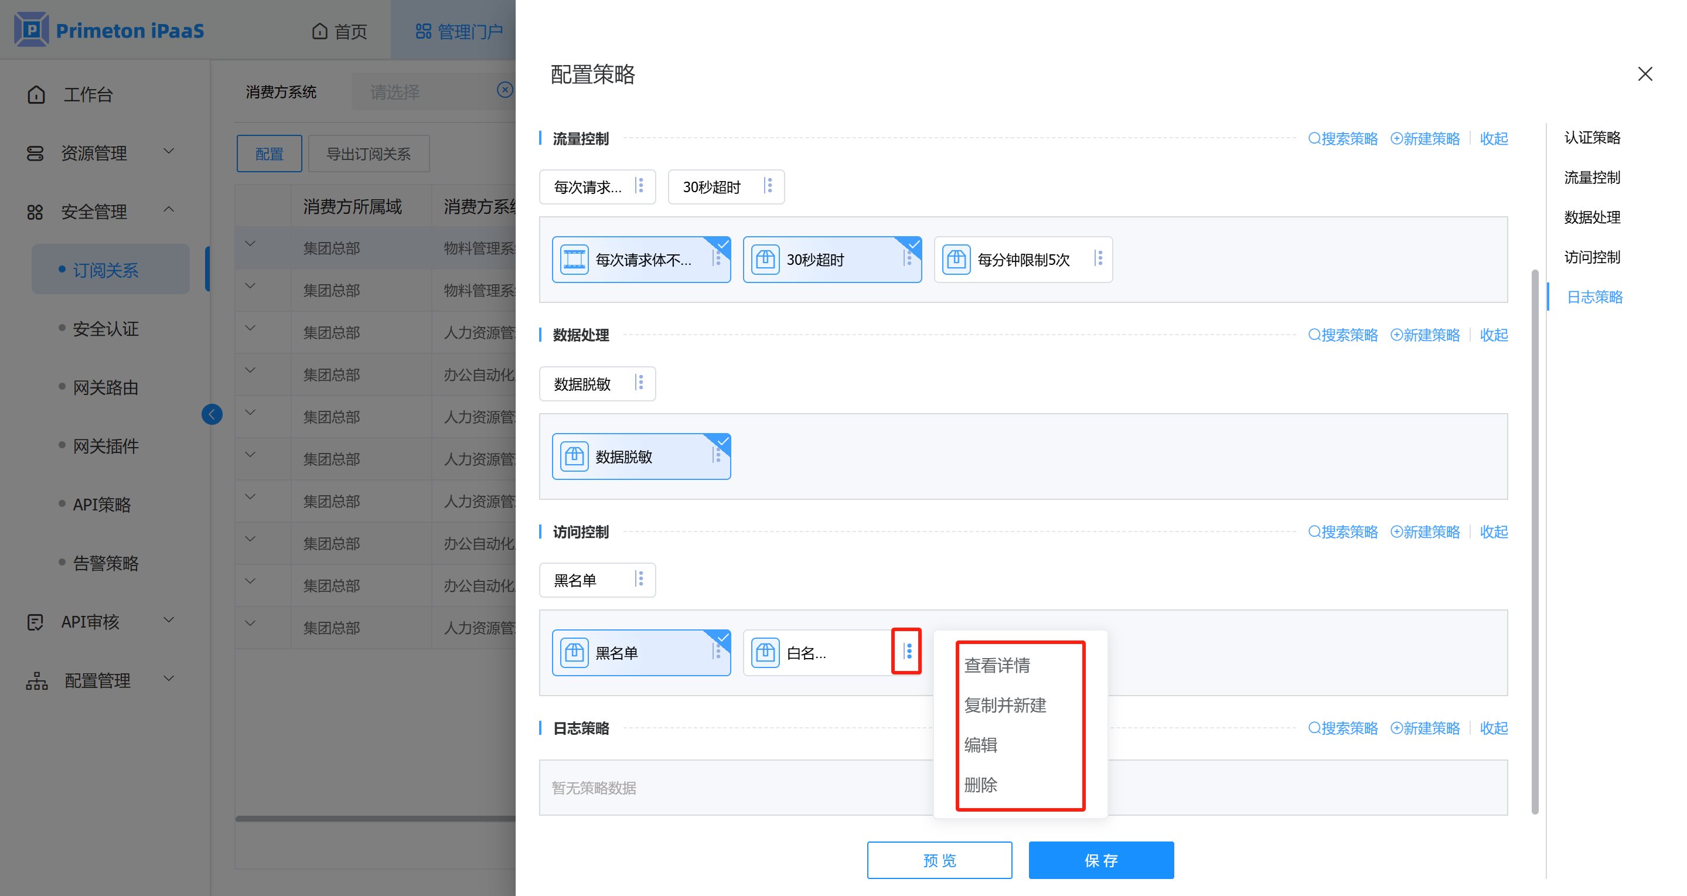Screen dimensions: 1687x896
Task: Jump to 认证策略 in right anchor list
Action: (x=1591, y=138)
